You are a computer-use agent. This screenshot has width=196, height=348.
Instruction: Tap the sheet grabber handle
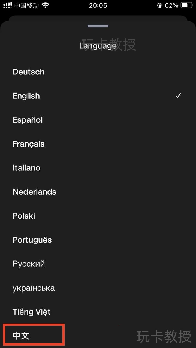pyautogui.click(x=98, y=26)
